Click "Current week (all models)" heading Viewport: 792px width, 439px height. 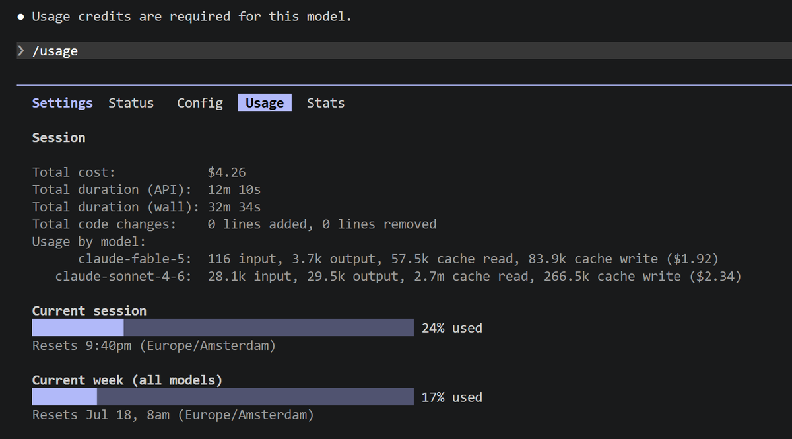[127, 380]
